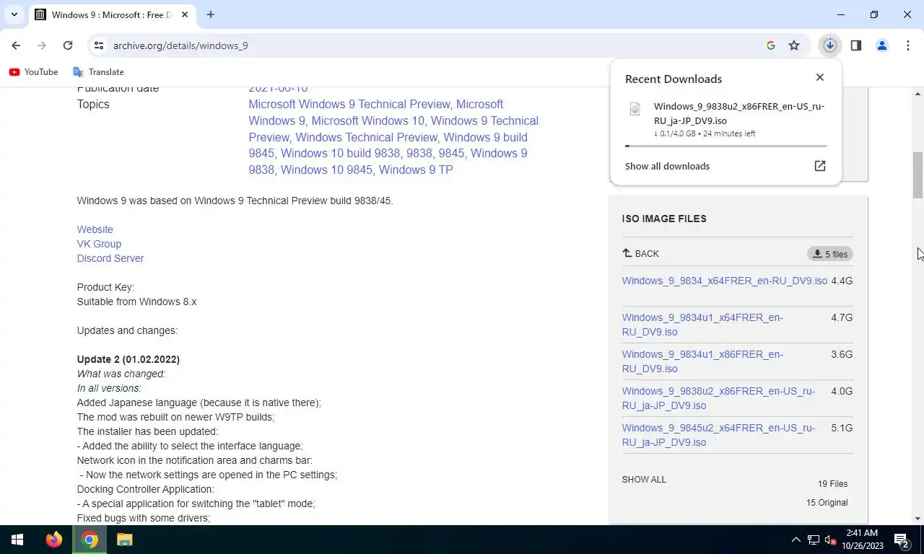Viewport: 924px width, 554px height.
Task: Open the browser side panel
Action: click(856, 45)
